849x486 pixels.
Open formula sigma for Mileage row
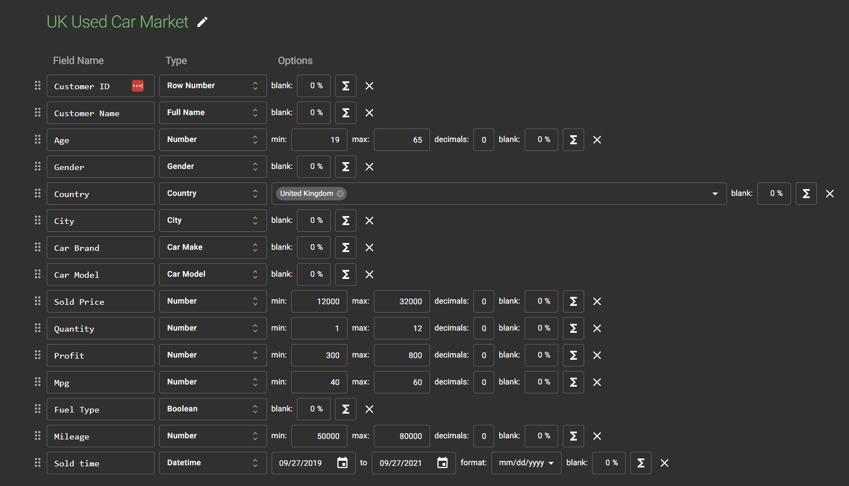coord(573,436)
